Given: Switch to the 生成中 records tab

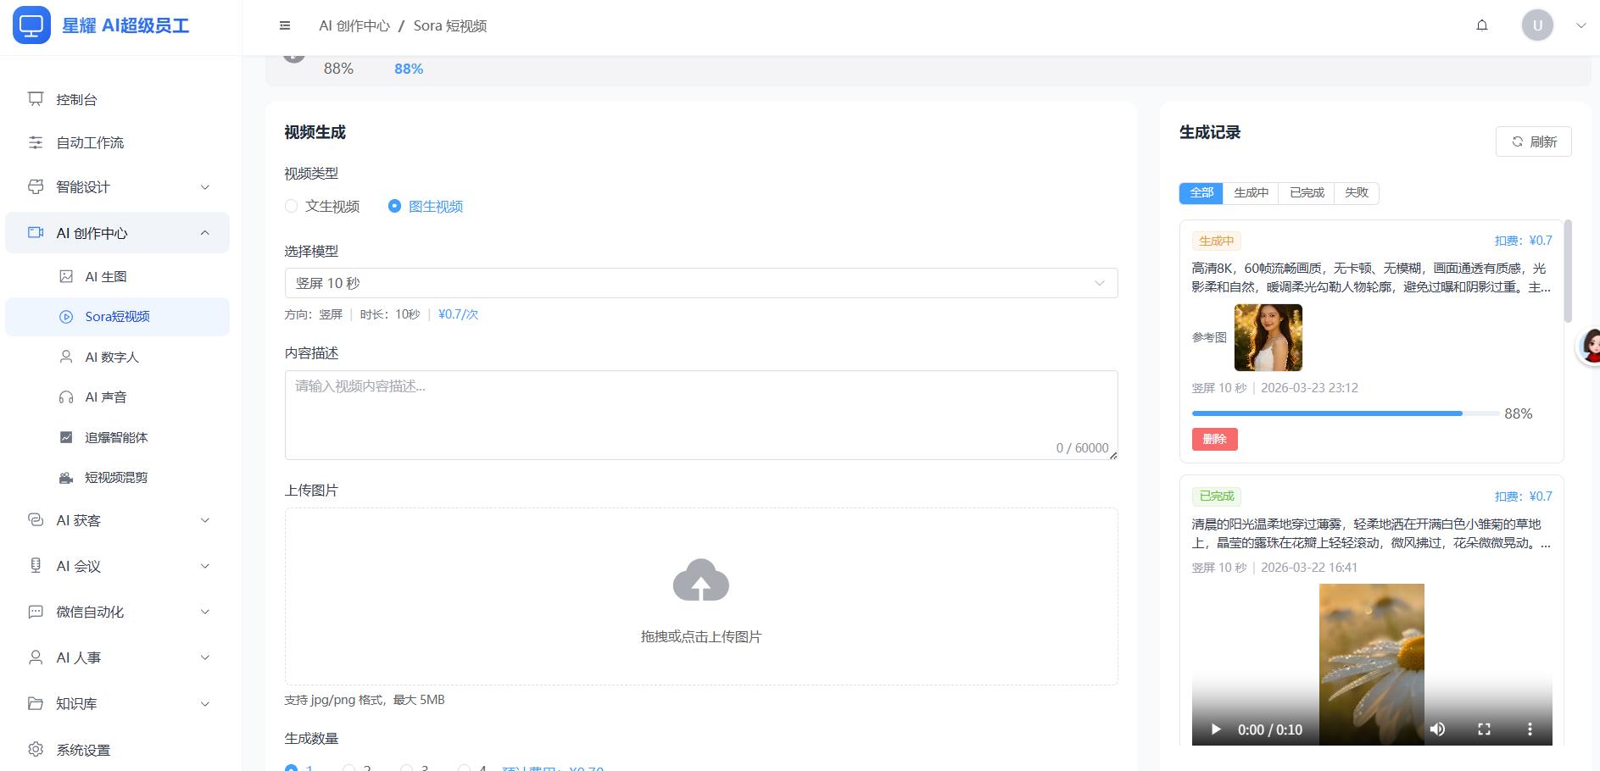Looking at the screenshot, I should pos(1251,193).
